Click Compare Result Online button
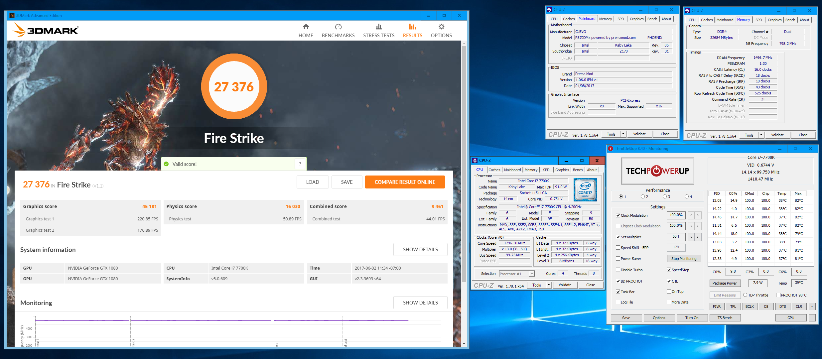The height and width of the screenshot is (359, 822). 405,182
